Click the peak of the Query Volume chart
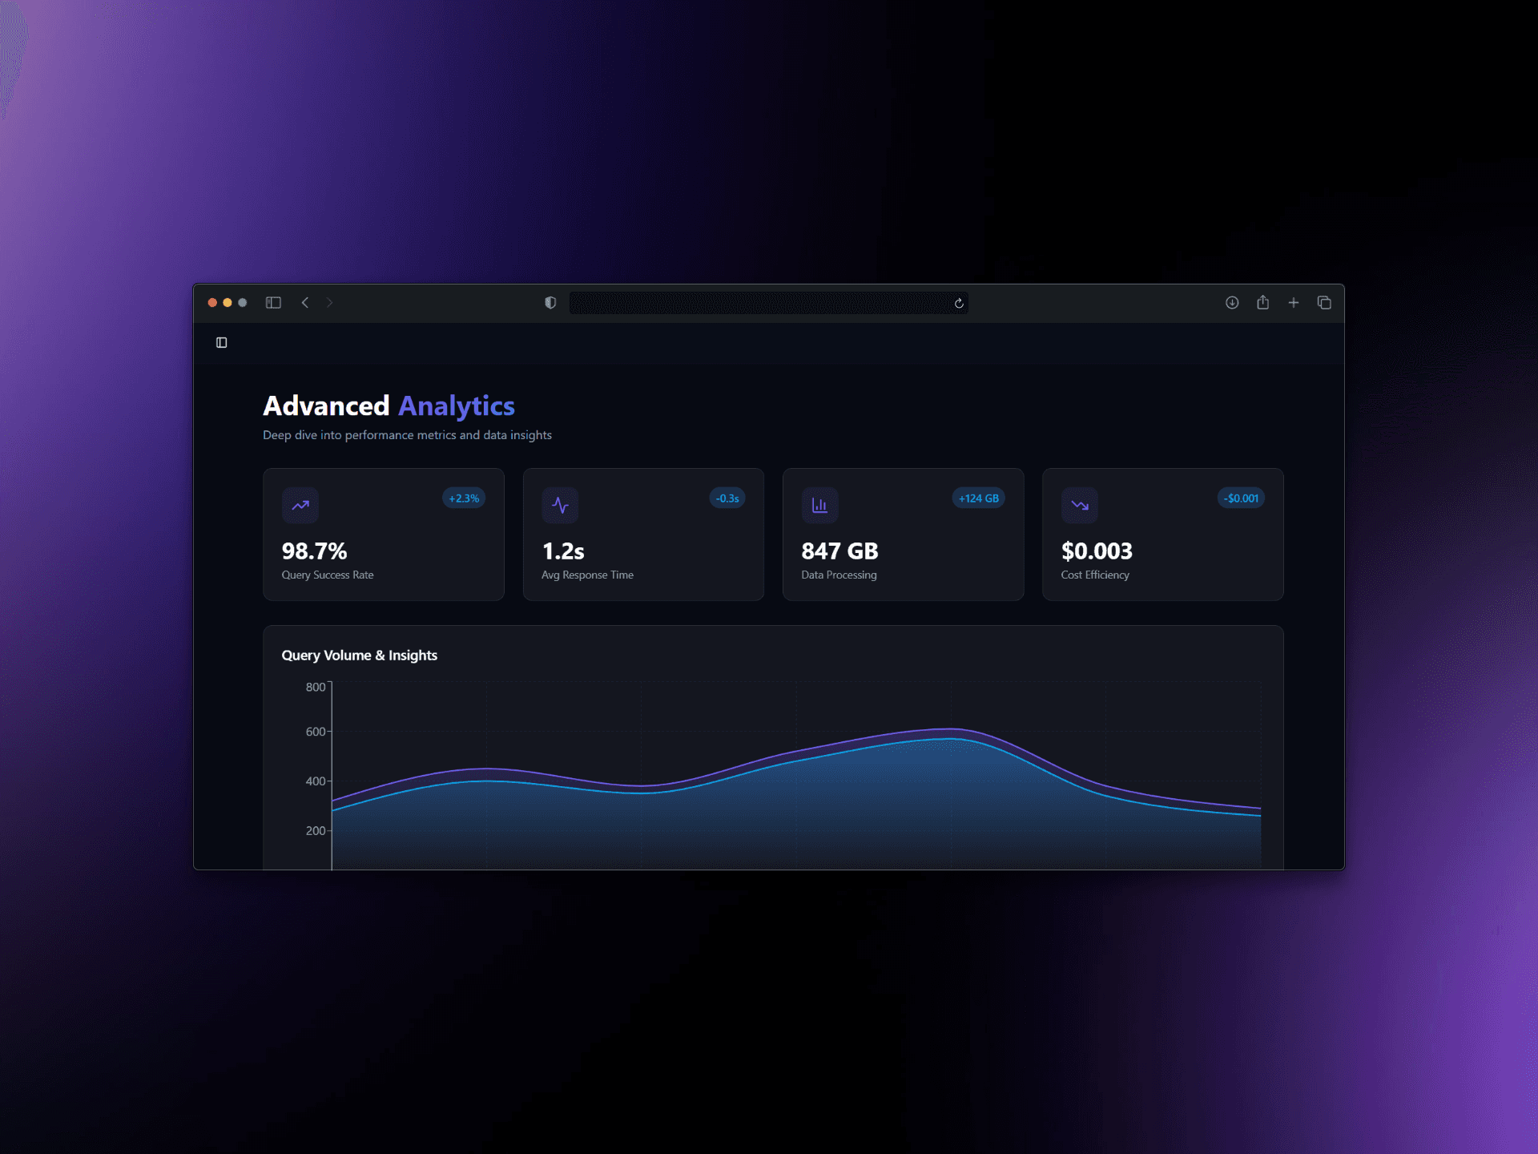 click(951, 729)
